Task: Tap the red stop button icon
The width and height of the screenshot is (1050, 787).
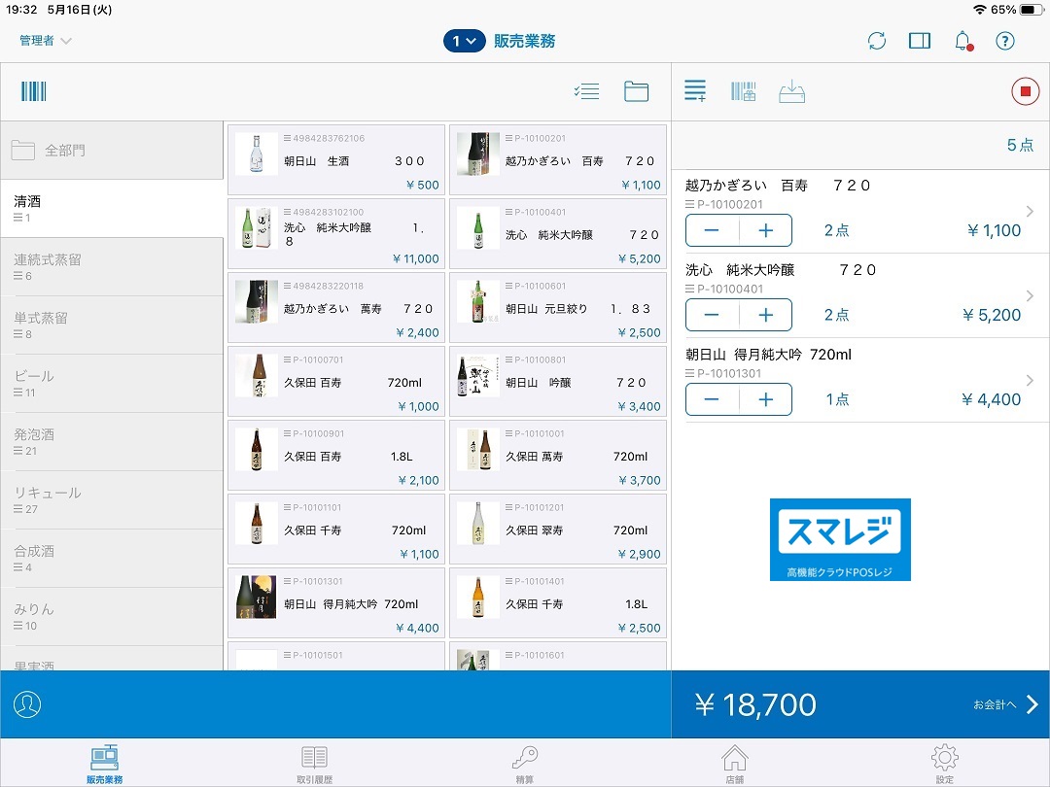Action: pyautogui.click(x=1025, y=91)
